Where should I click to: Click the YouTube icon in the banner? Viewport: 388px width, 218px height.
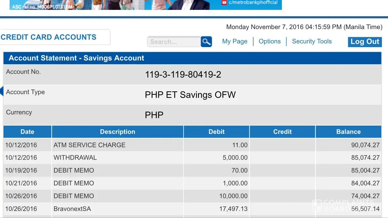point(224,3)
